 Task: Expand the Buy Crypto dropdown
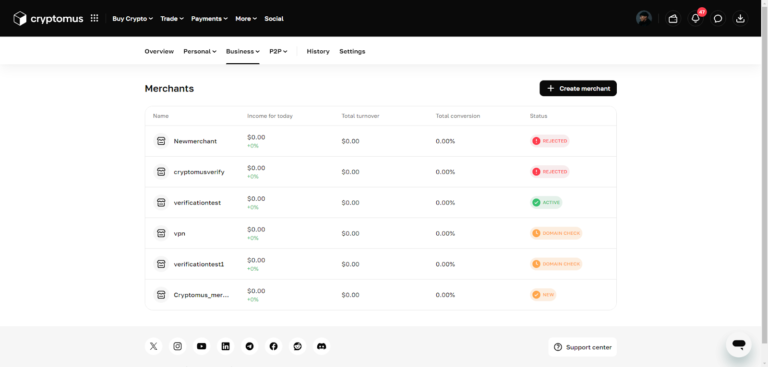[x=132, y=19]
